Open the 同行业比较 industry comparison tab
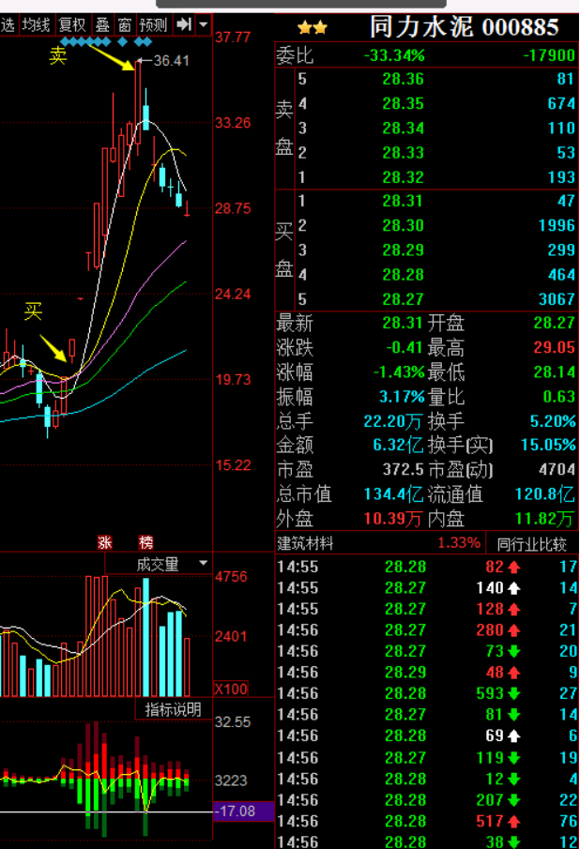580x849 pixels. tap(532, 544)
